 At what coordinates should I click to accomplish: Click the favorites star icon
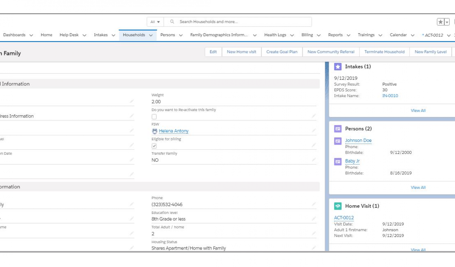click(440, 22)
